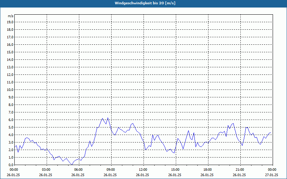The height and width of the screenshot is (179, 287).
Task: Click the '11,0' y-axis label
Action: pos(10,82)
